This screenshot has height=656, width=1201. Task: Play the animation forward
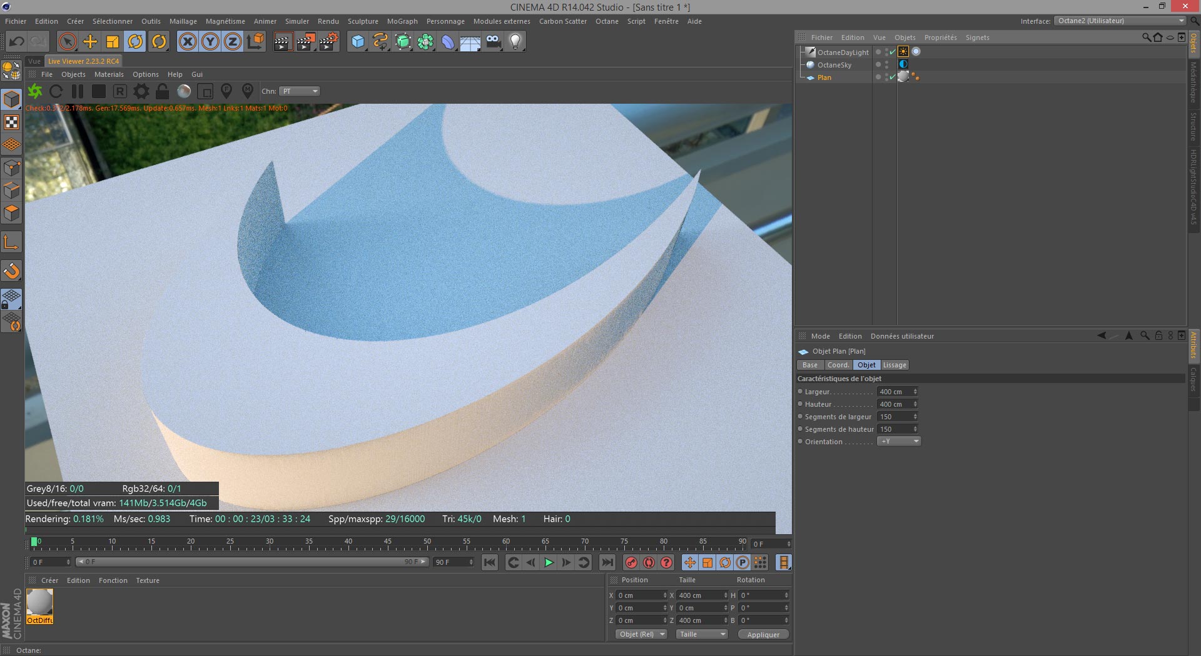549,562
